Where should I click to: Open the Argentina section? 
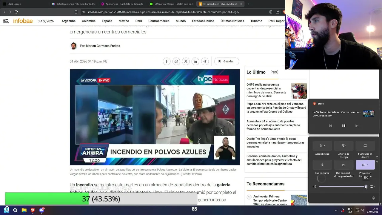tap(68, 21)
